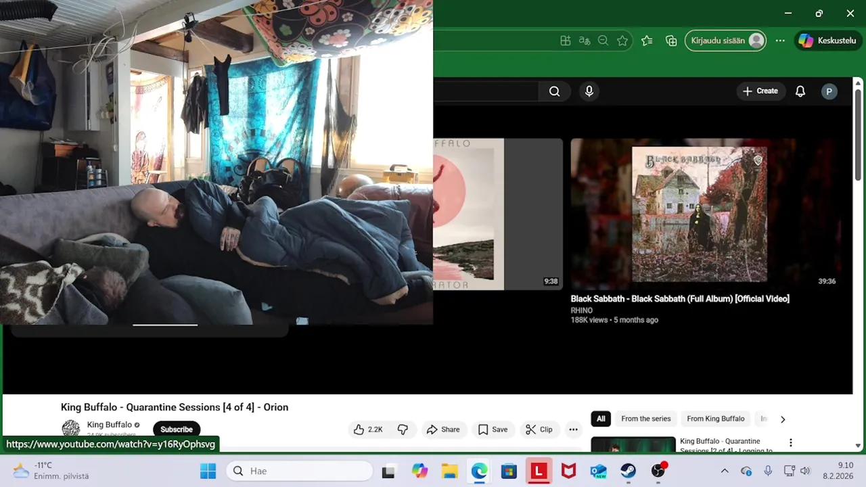Open the Black Sabbath album thumbnail

(x=706, y=214)
